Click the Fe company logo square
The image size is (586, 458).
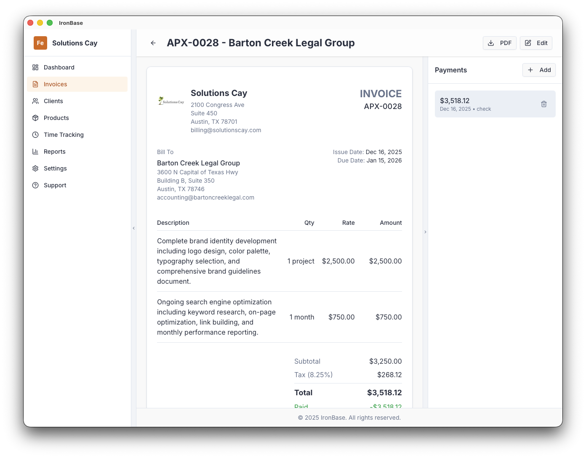(40, 43)
